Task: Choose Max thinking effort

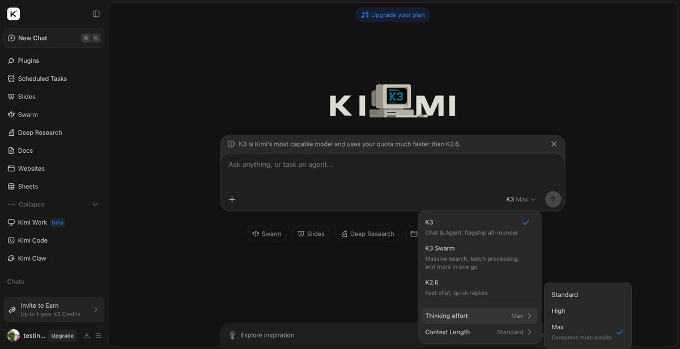Action: point(588,332)
